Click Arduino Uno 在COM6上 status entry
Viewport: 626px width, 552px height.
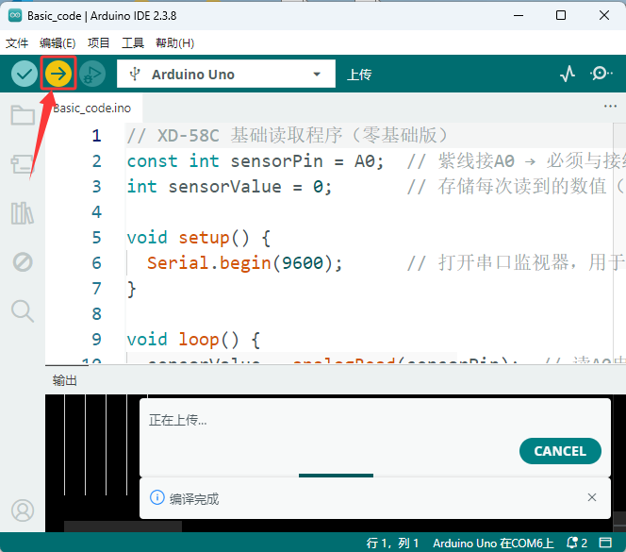point(493,543)
